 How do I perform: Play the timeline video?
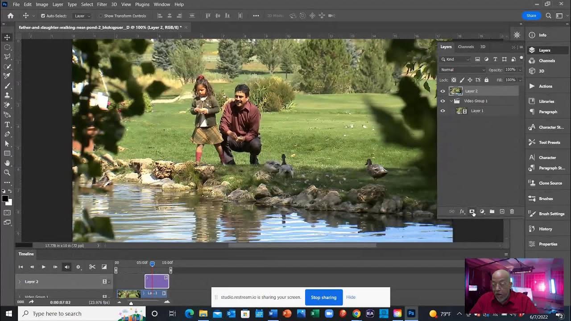pyautogui.click(x=43, y=267)
